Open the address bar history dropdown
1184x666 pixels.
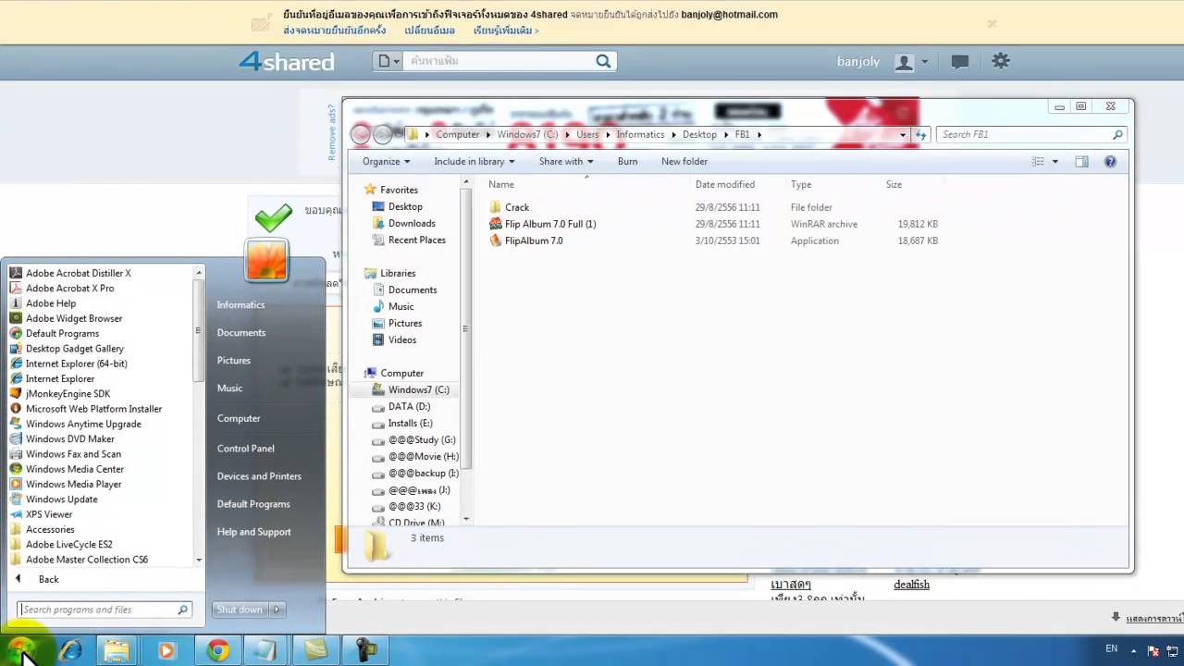[903, 134]
